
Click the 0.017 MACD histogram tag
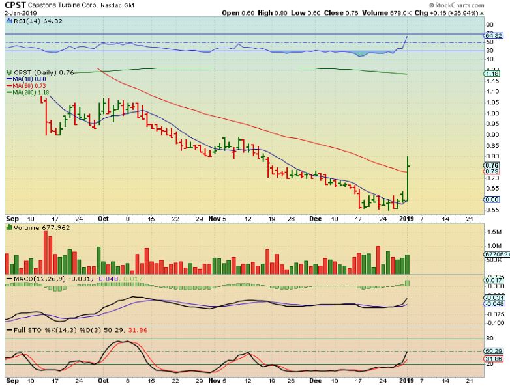click(x=494, y=280)
